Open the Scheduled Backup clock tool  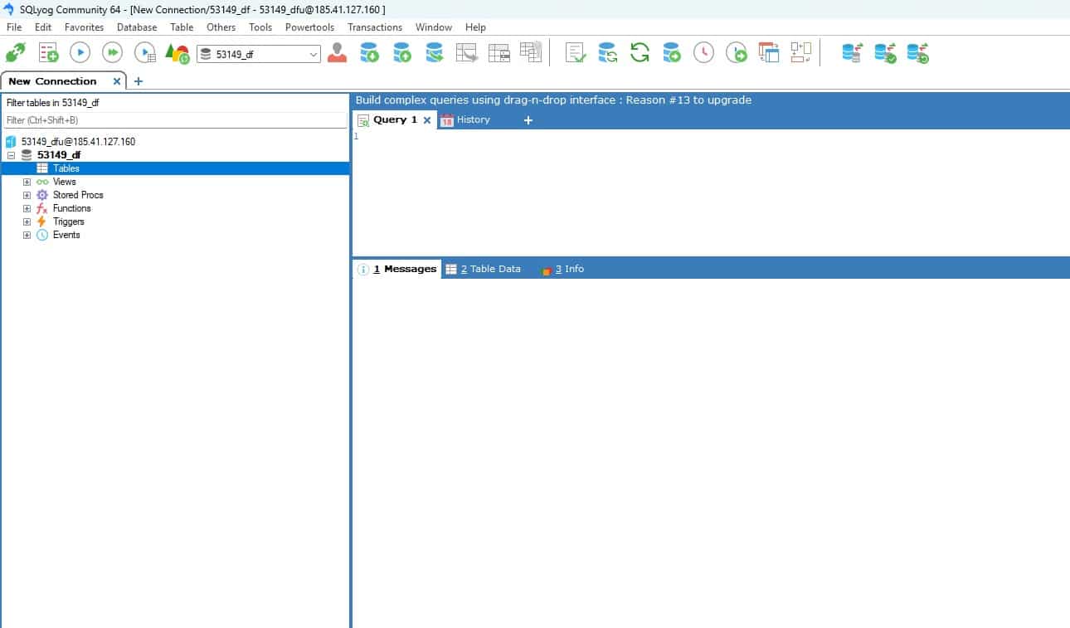tap(705, 52)
